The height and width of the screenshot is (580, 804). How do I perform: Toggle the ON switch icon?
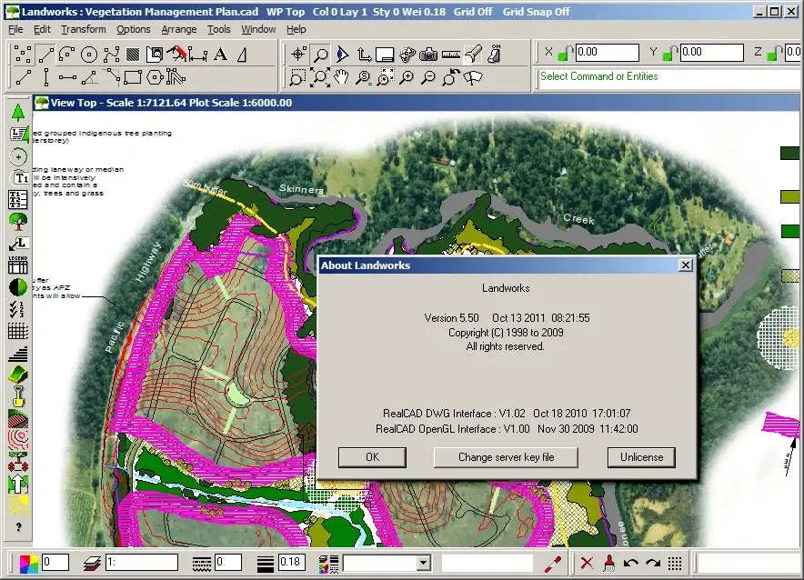[494, 54]
